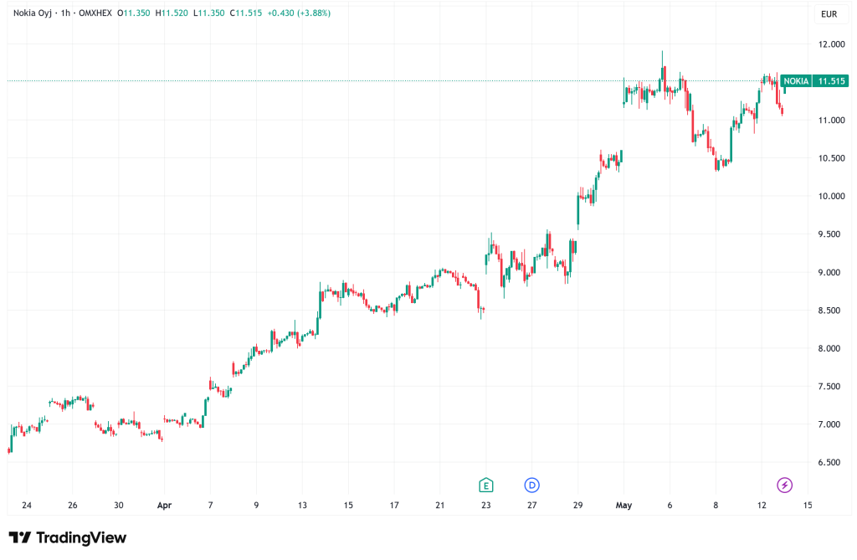Viewport: 857px width, 560px height.
Task: Click the 8.000 price axis label
Action: tap(831, 348)
